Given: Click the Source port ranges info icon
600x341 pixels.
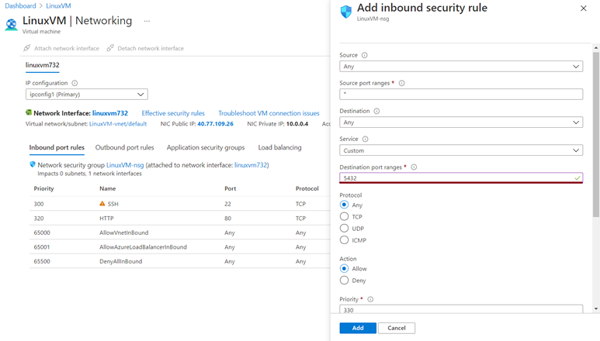Looking at the screenshot, I should [402, 83].
